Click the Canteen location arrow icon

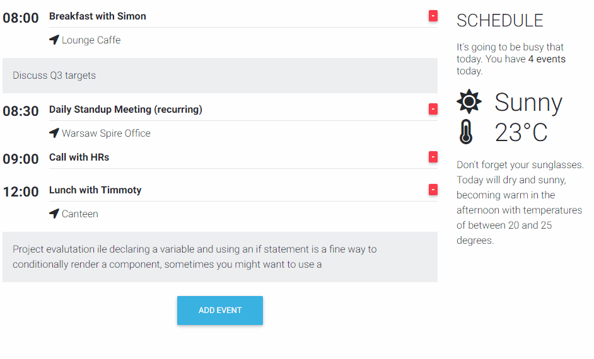pyautogui.click(x=54, y=214)
